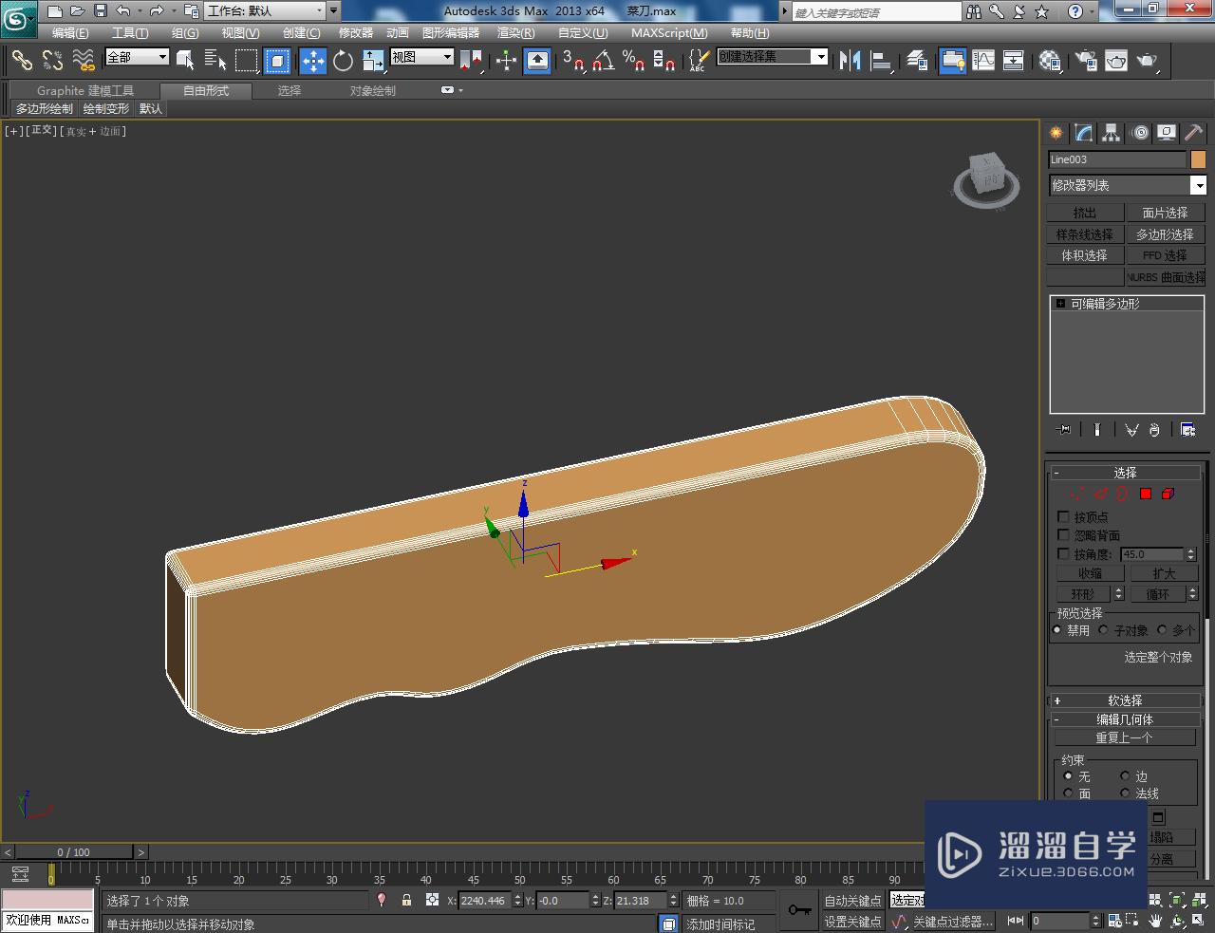Expand the 软选择 rollout
Viewport: 1215px width, 933px height.
(1125, 700)
